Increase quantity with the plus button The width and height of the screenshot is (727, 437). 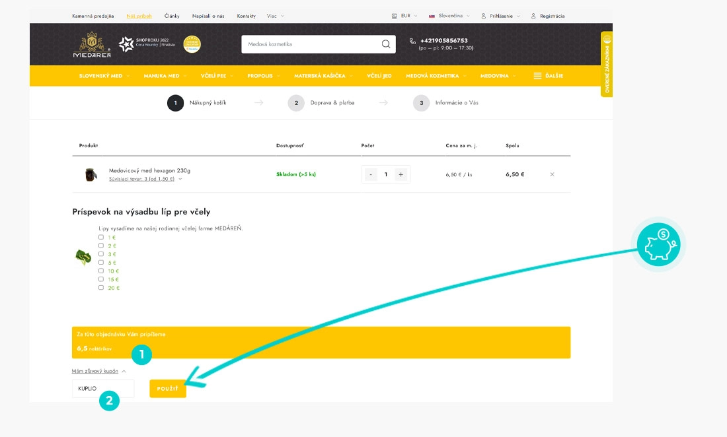click(x=401, y=174)
